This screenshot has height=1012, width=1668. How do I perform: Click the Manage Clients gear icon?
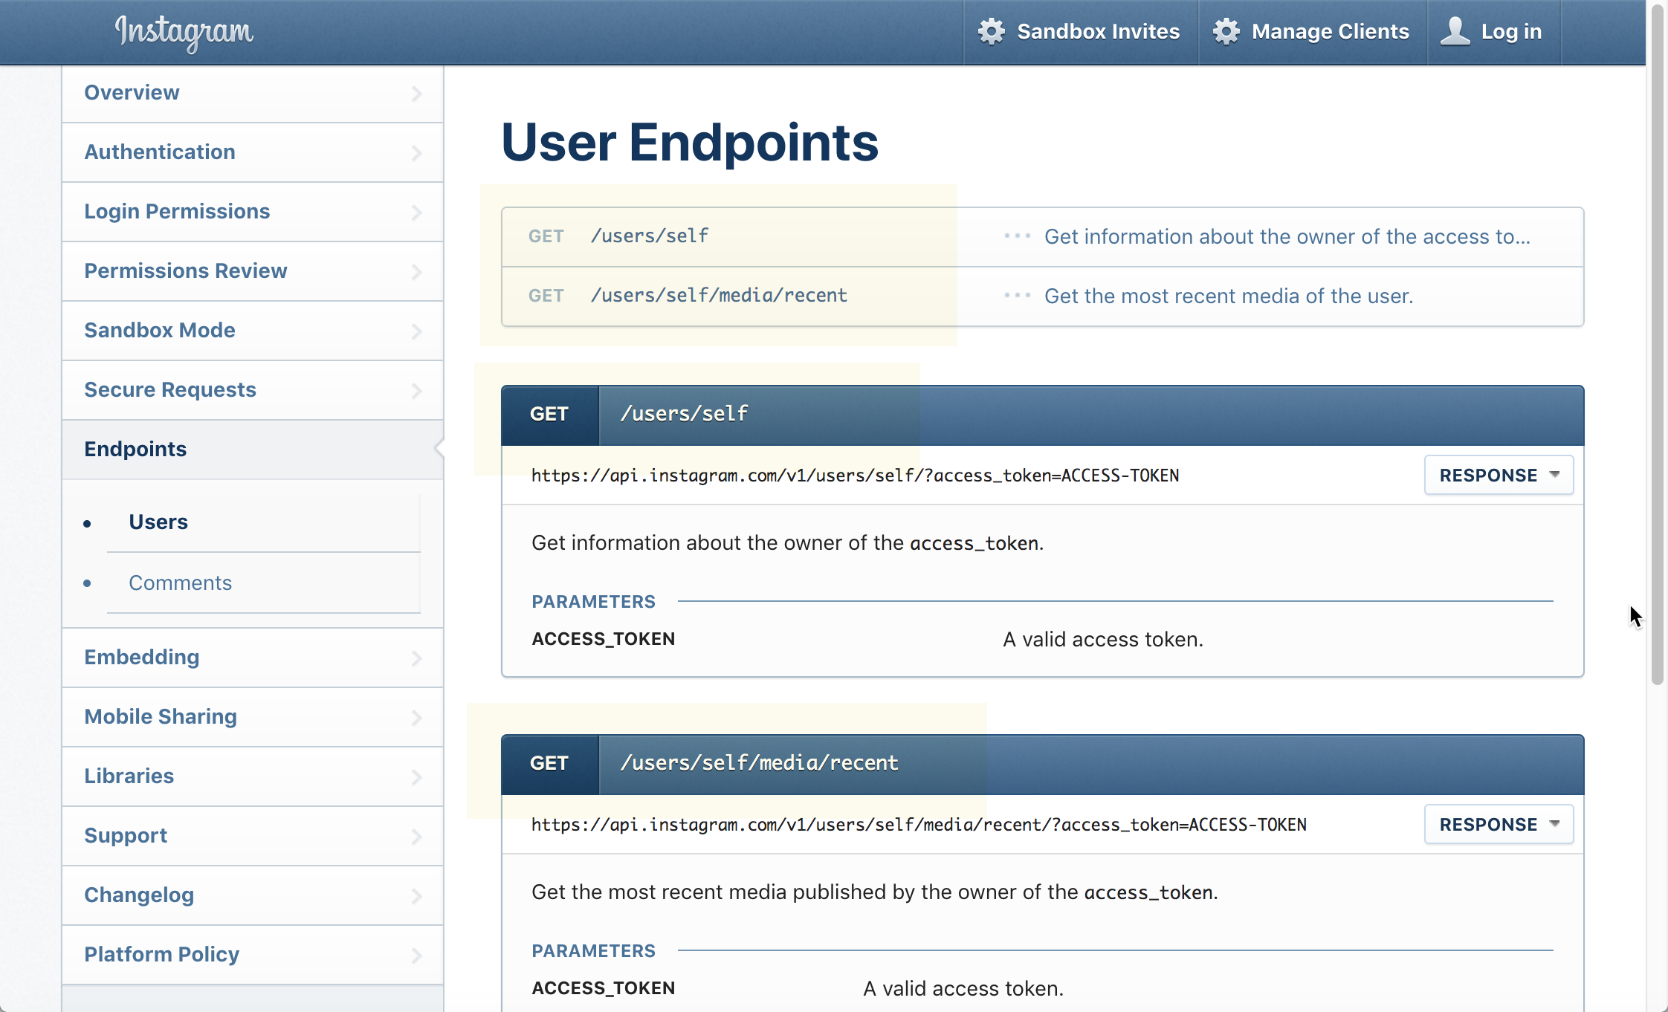pos(1226,31)
